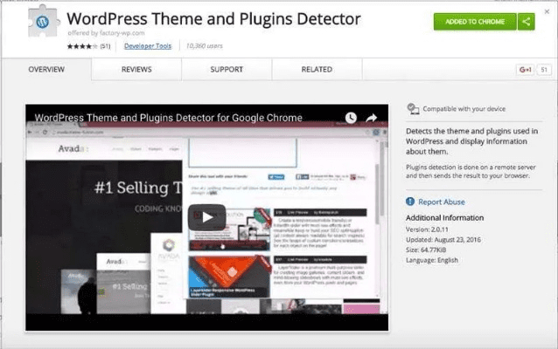This screenshot has height=349, width=558.
Task: Click the (51) ratings count
Action: [105, 44]
